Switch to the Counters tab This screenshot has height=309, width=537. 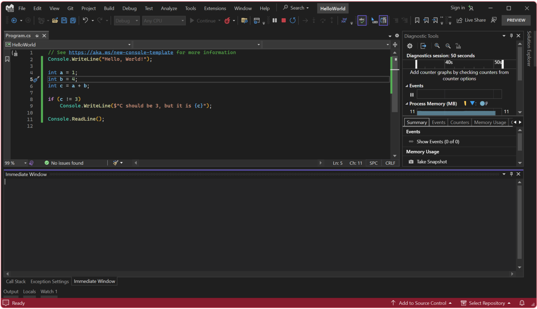[459, 122]
